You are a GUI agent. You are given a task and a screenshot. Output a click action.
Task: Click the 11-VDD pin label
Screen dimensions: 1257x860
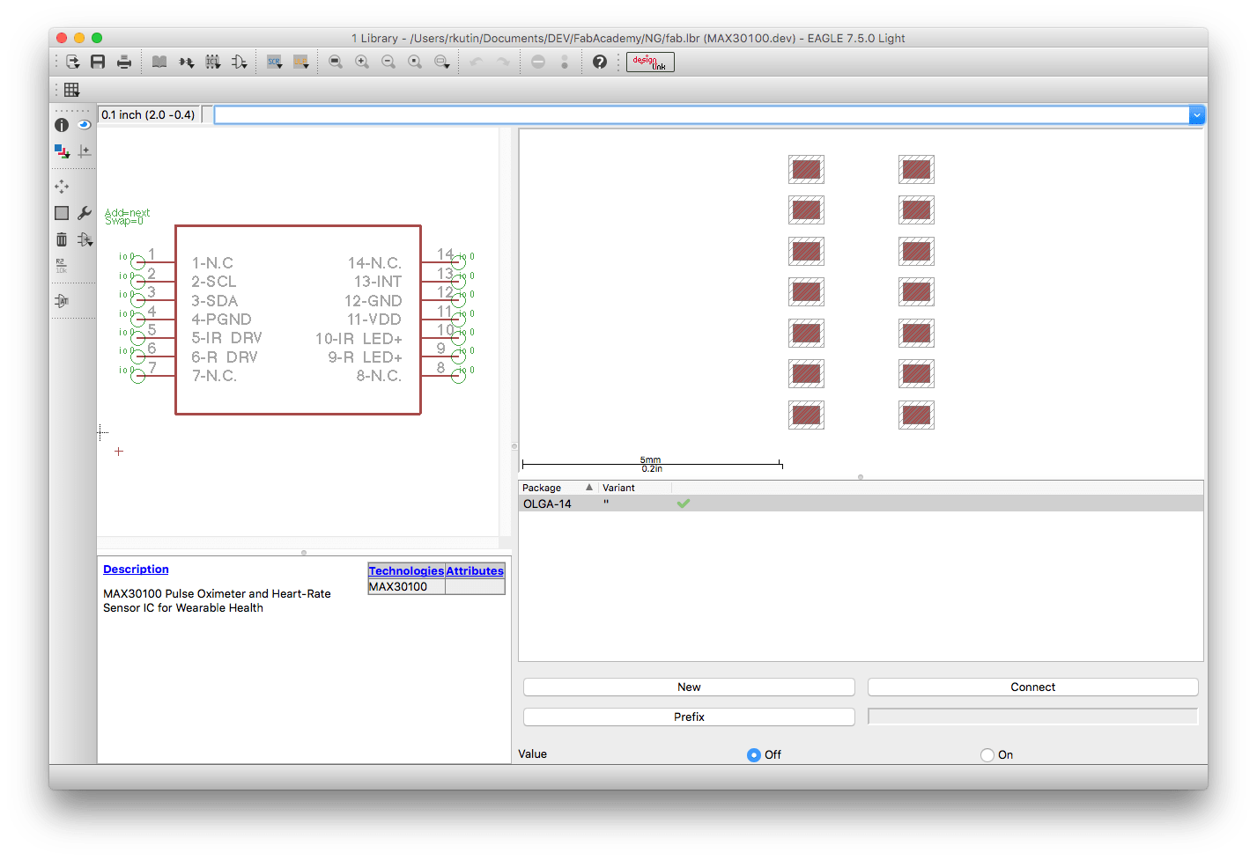(374, 320)
